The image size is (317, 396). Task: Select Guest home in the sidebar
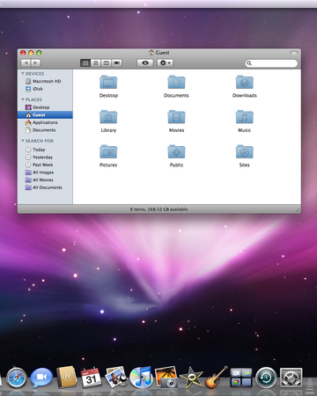pos(45,115)
